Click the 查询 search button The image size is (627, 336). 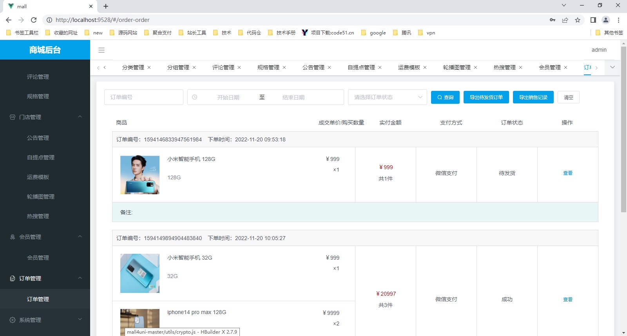coord(445,97)
